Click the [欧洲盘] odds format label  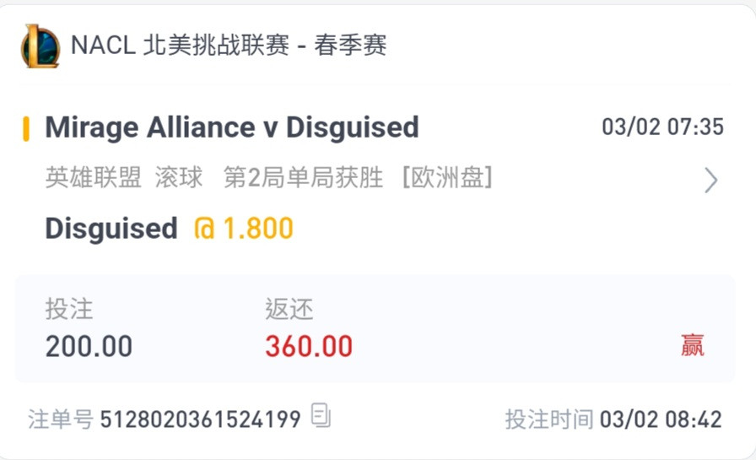tap(447, 177)
